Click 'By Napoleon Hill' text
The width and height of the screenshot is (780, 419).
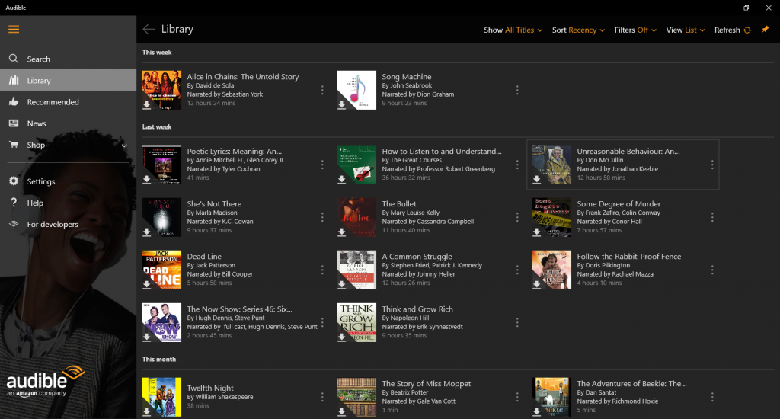tap(406, 318)
